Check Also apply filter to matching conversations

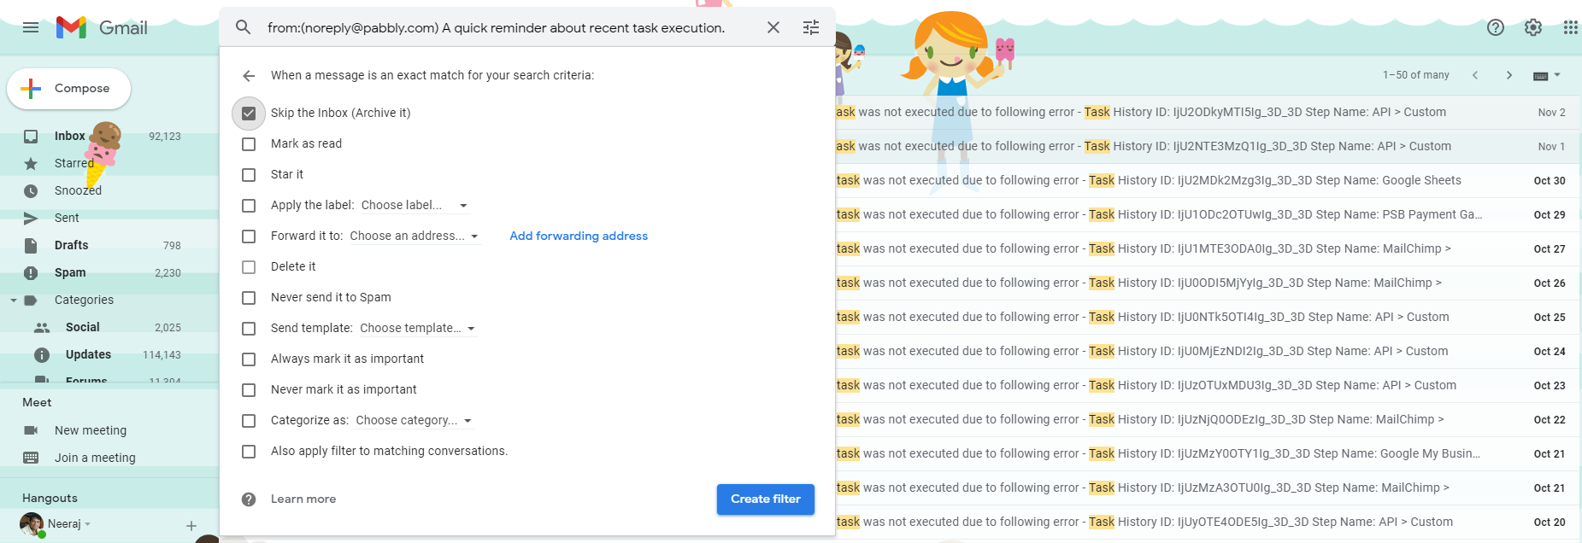(x=249, y=452)
